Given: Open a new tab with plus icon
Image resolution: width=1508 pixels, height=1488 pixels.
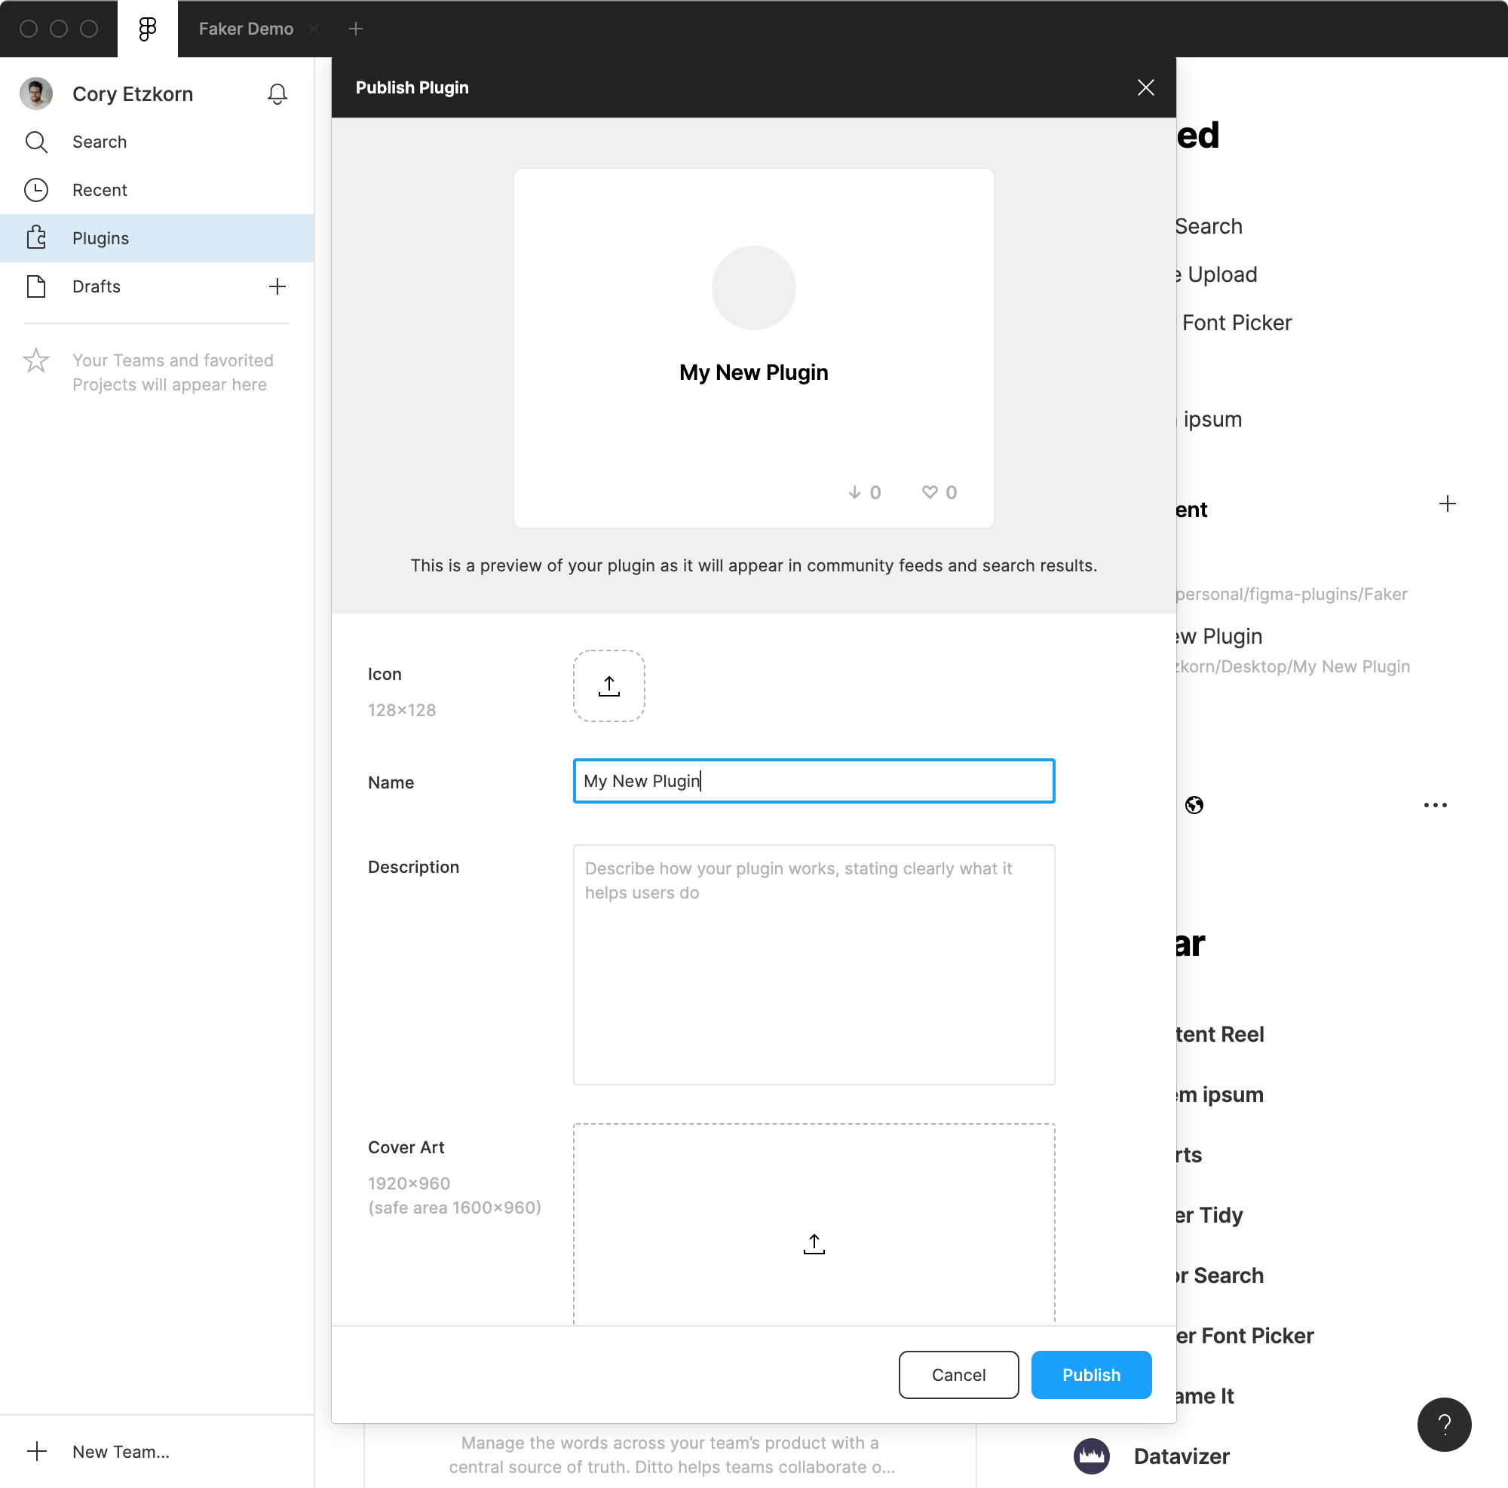Looking at the screenshot, I should tap(356, 29).
